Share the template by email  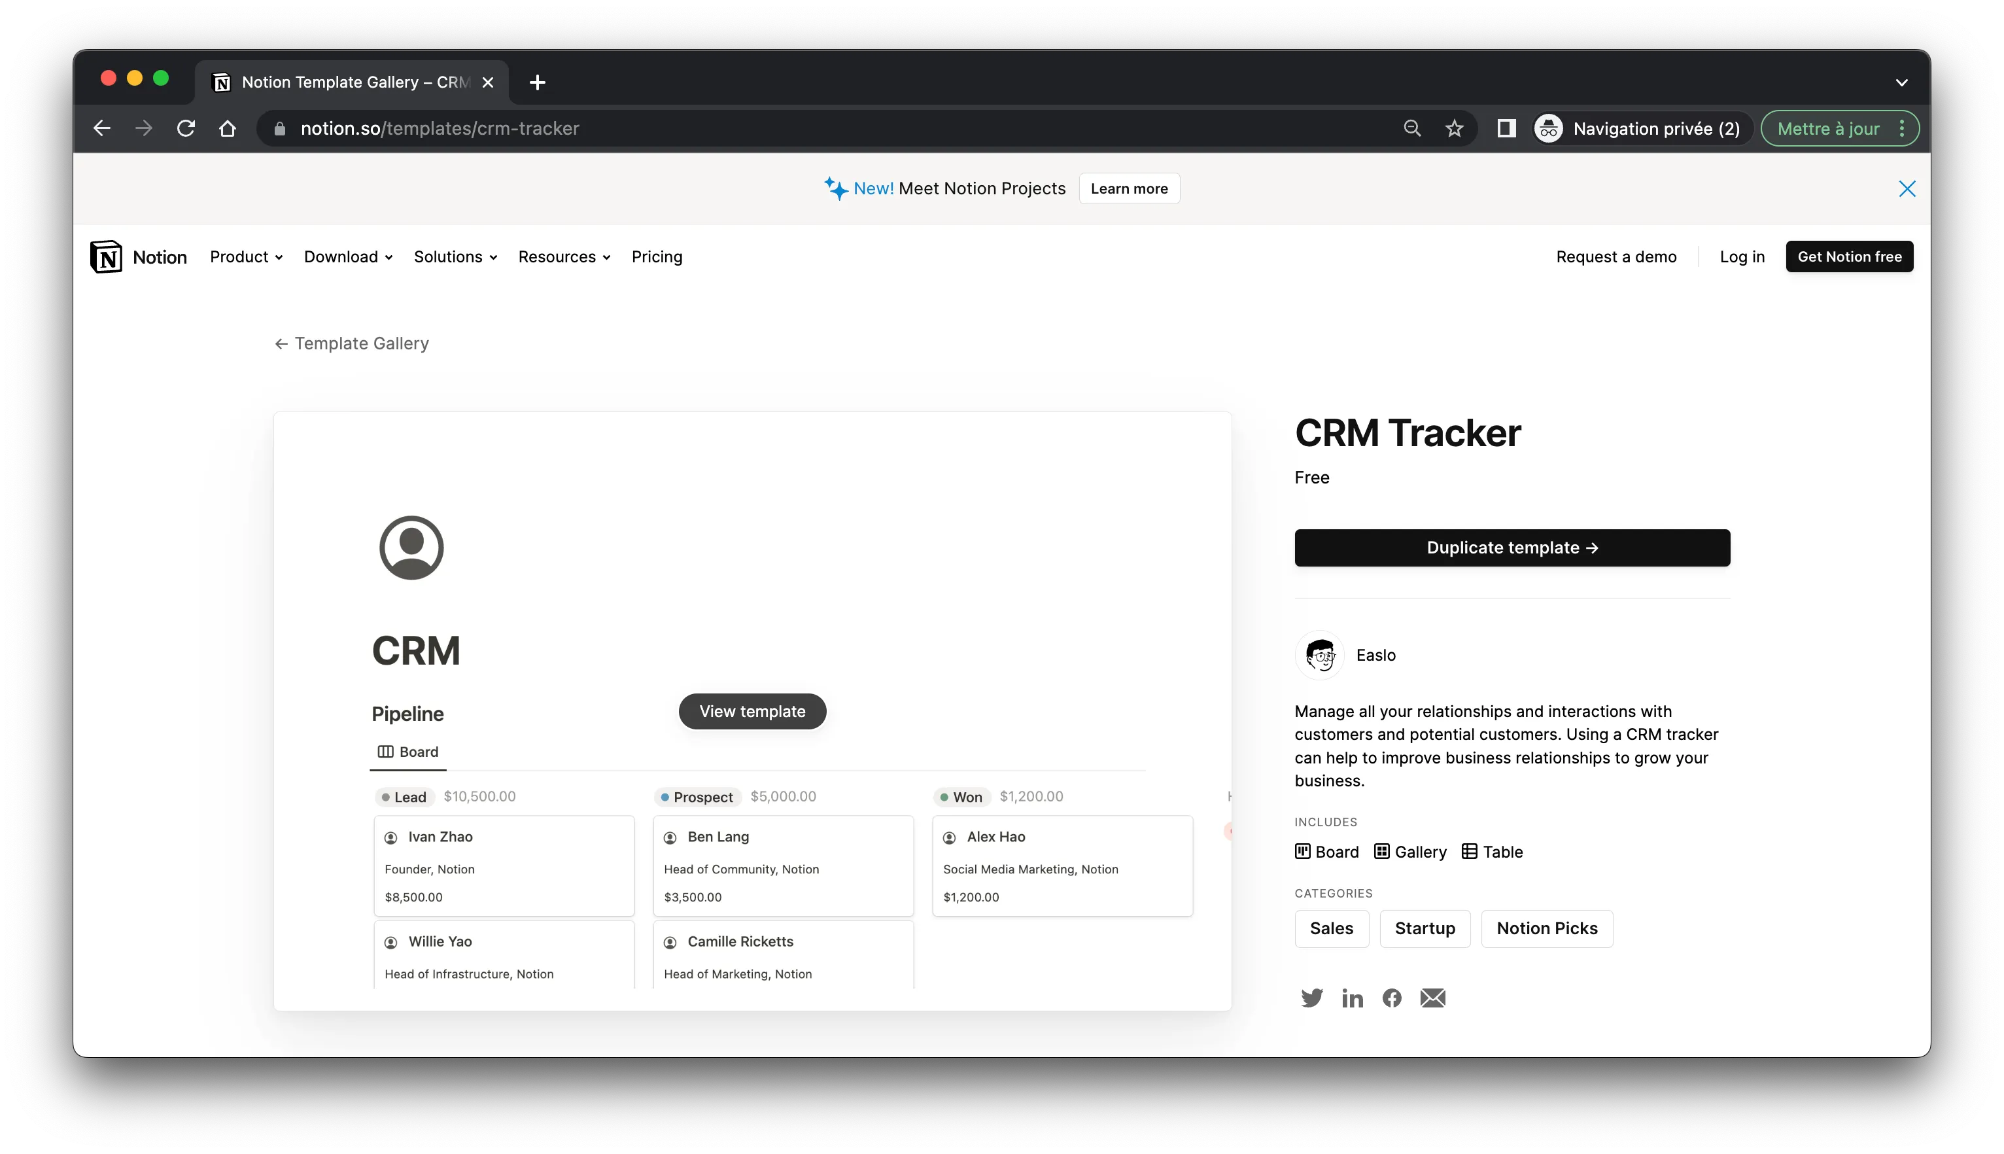[x=1432, y=998]
